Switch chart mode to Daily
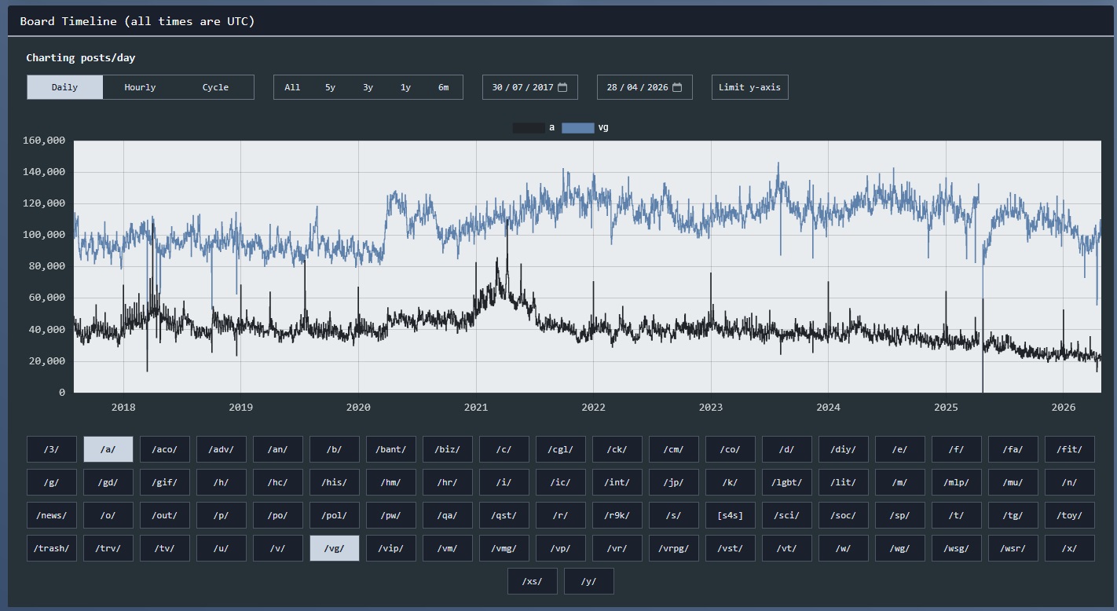Image resolution: width=1117 pixels, height=611 pixels. coord(65,87)
